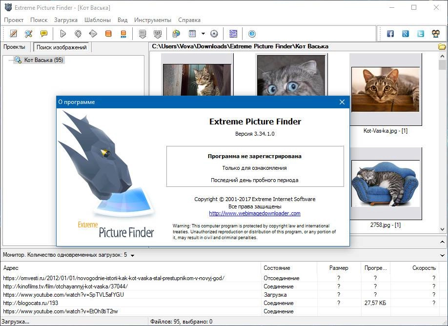Close the О программе dialog
This screenshot has width=448, height=326.
[342, 102]
